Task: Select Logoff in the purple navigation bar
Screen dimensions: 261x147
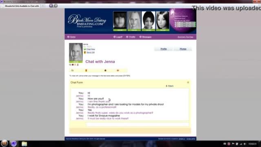Action: pos(118,37)
